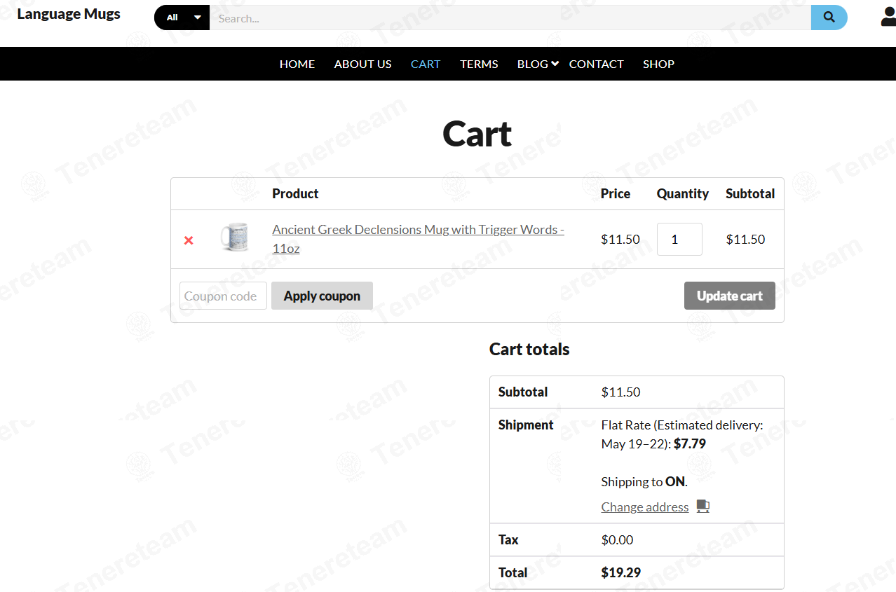The height and width of the screenshot is (592, 896).
Task: Open the Shop menu item
Action: (658, 64)
